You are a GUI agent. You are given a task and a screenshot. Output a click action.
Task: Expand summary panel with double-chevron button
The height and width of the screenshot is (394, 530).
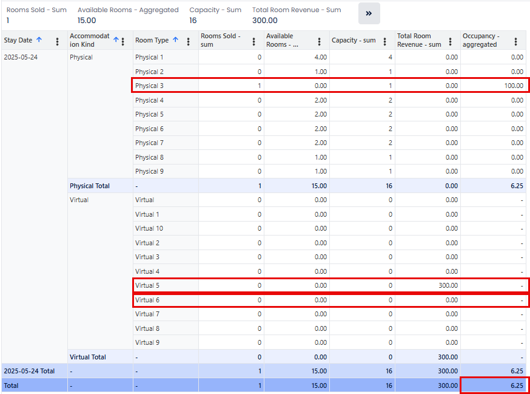[x=369, y=13]
